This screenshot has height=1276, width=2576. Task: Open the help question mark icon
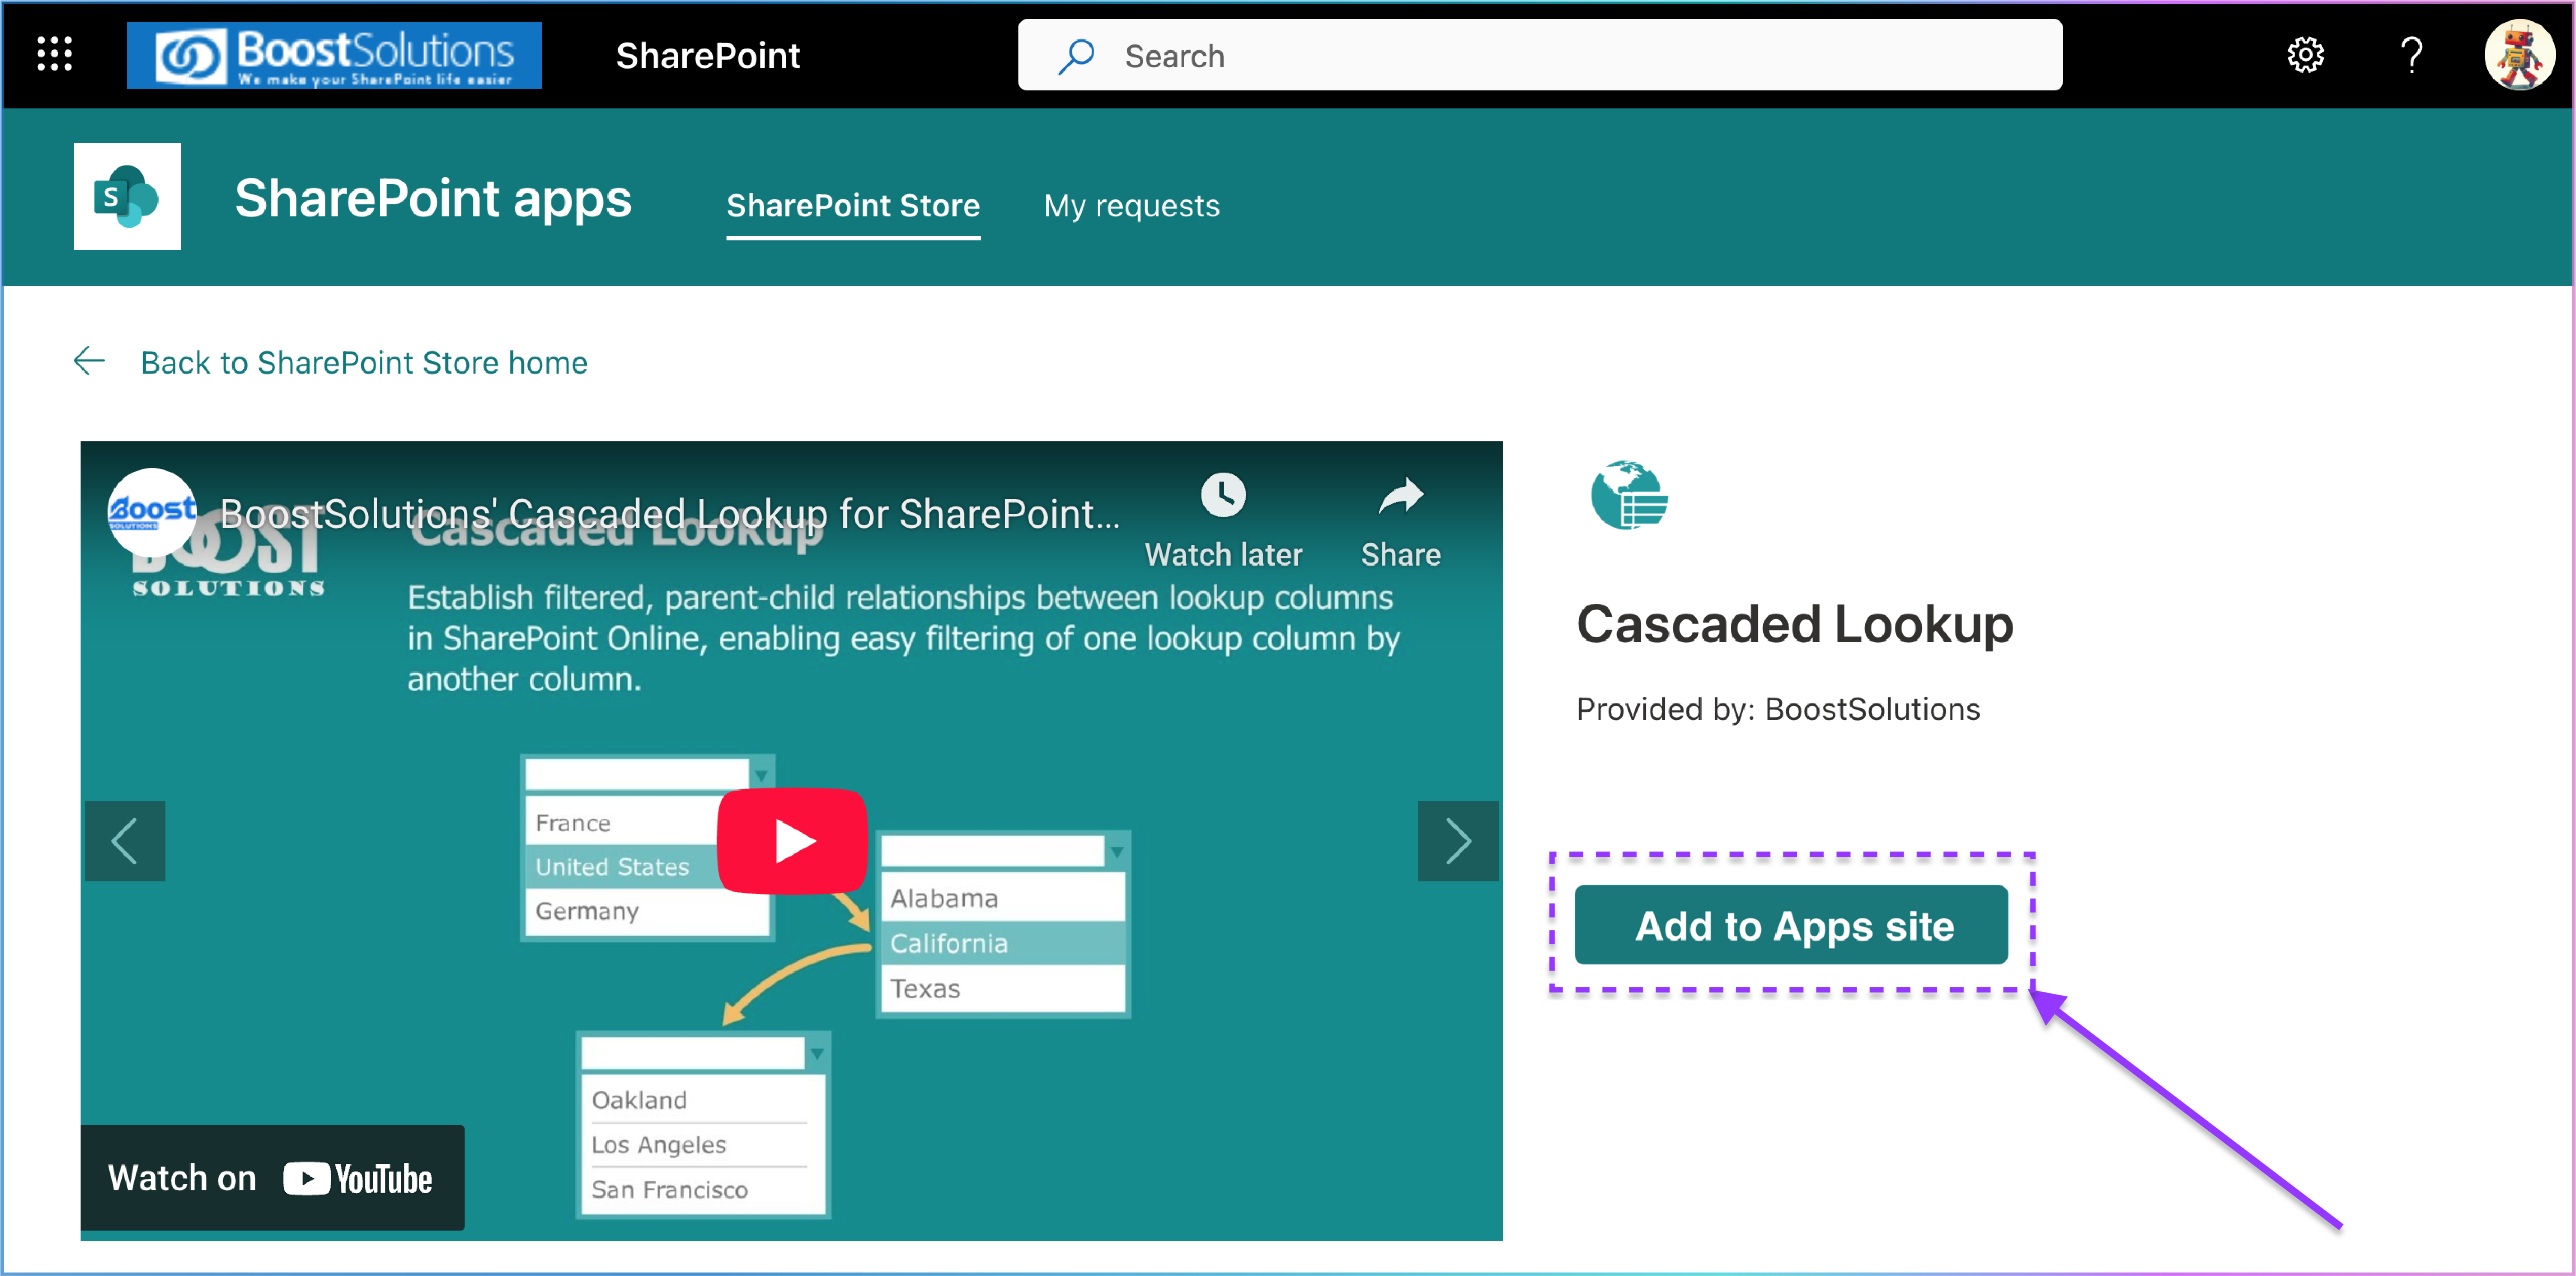pos(2412,55)
